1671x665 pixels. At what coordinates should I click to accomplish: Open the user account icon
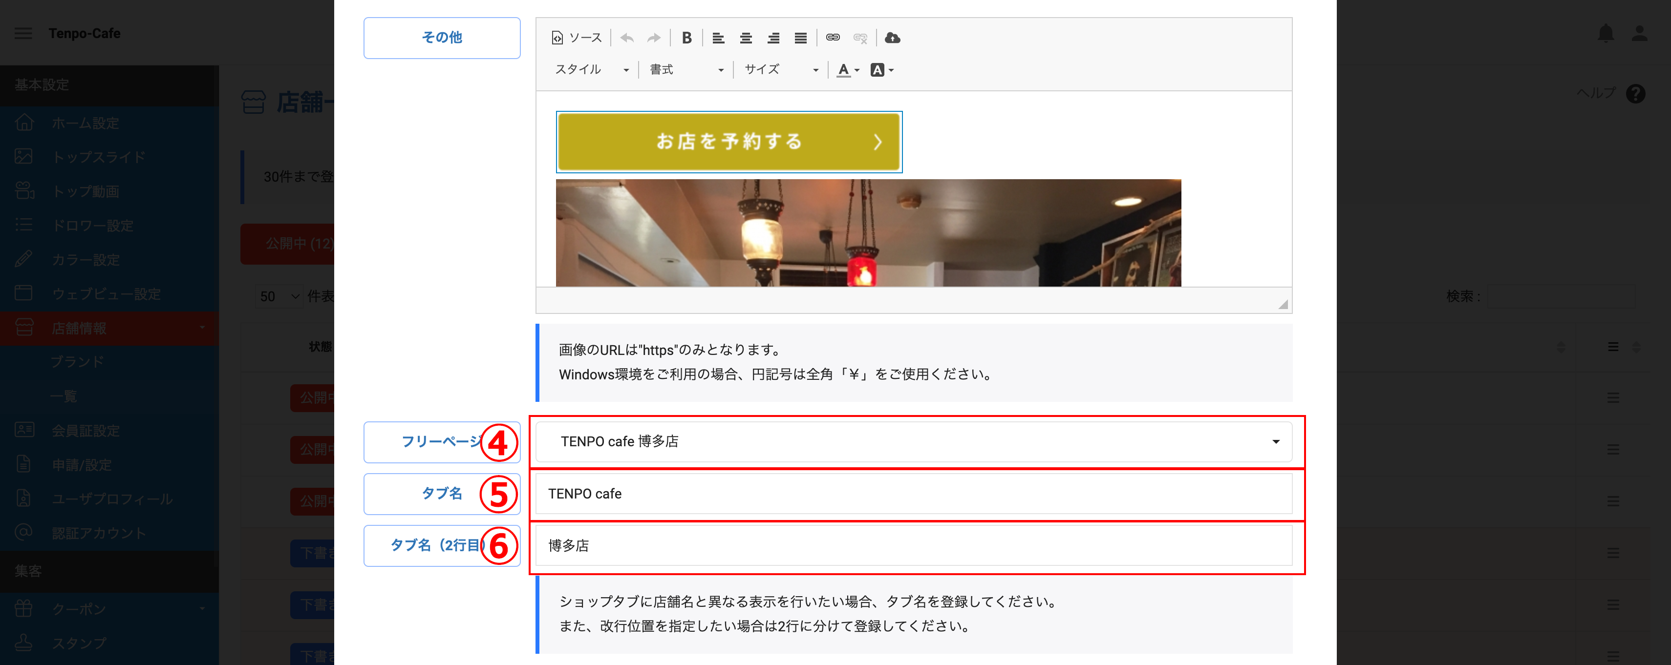[x=1639, y=33]
